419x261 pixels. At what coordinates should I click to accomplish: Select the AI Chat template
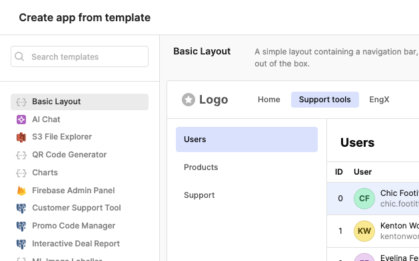pyautogui.click(x=80, y=120)
